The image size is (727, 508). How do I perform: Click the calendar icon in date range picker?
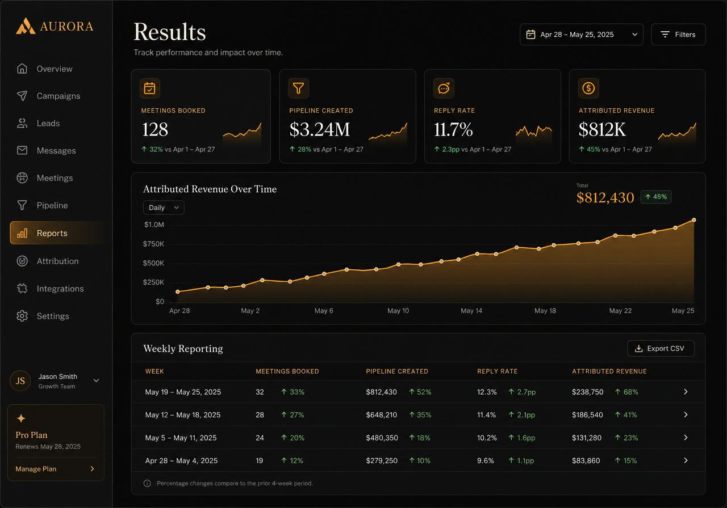[x=530, y=35]
